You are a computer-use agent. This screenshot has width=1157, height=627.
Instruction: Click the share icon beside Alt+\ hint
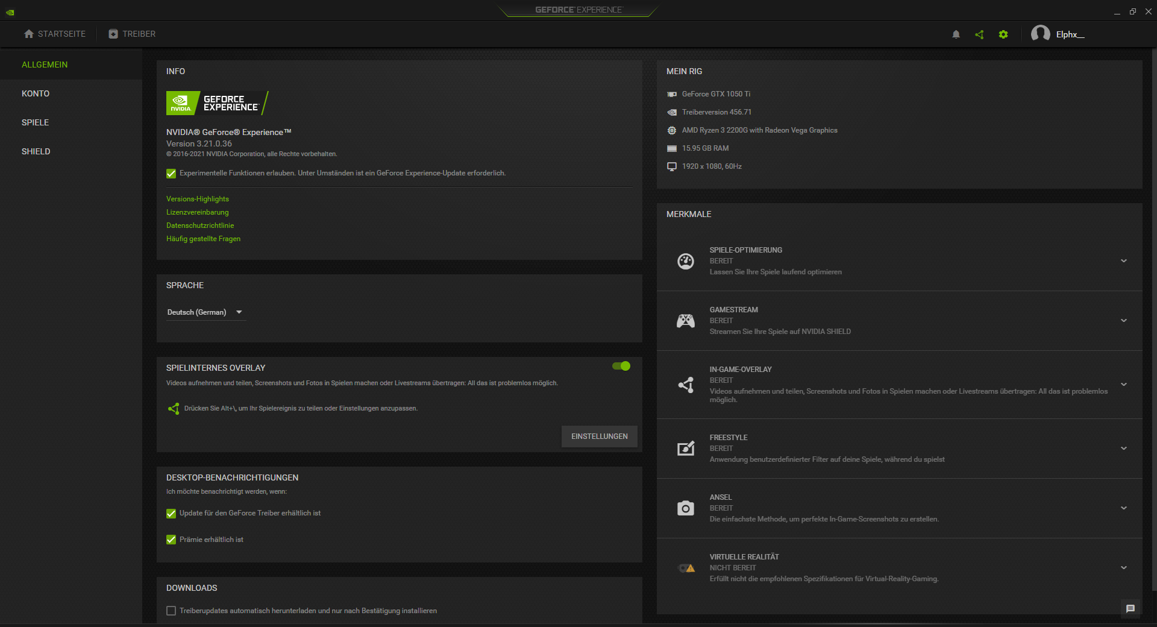174,409
